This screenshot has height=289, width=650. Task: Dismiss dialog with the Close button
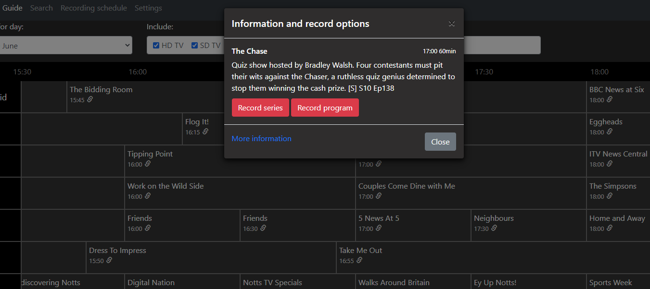click(440, 142)
